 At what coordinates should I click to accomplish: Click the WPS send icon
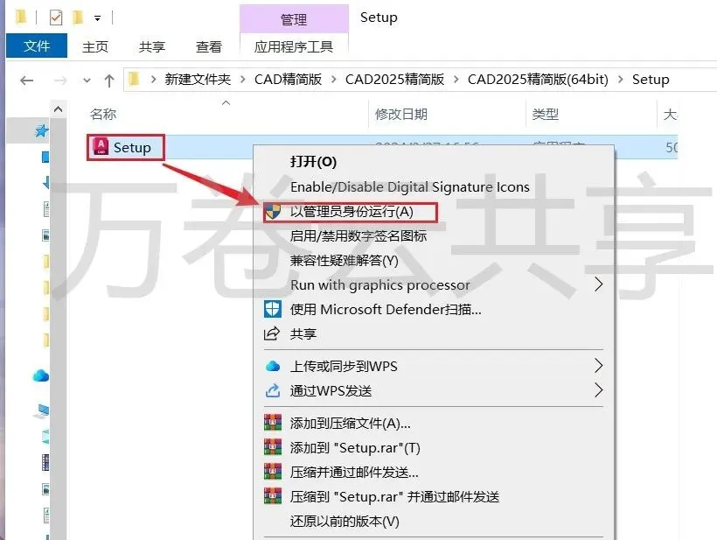point(273,390)
